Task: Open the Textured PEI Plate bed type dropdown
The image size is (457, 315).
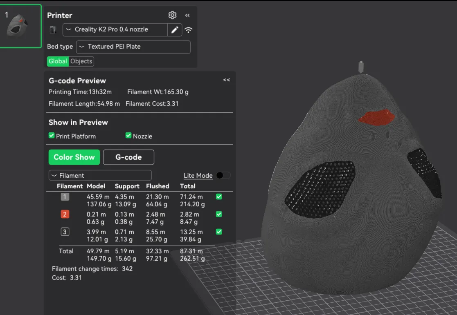Action: pyautogui.click(x=133, y=47)
